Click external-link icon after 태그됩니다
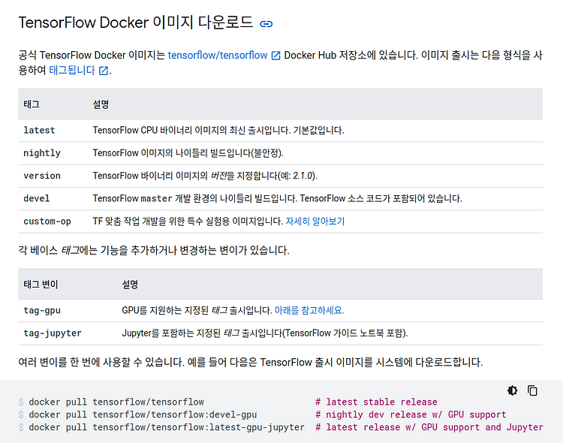 [x=104, y=71]
